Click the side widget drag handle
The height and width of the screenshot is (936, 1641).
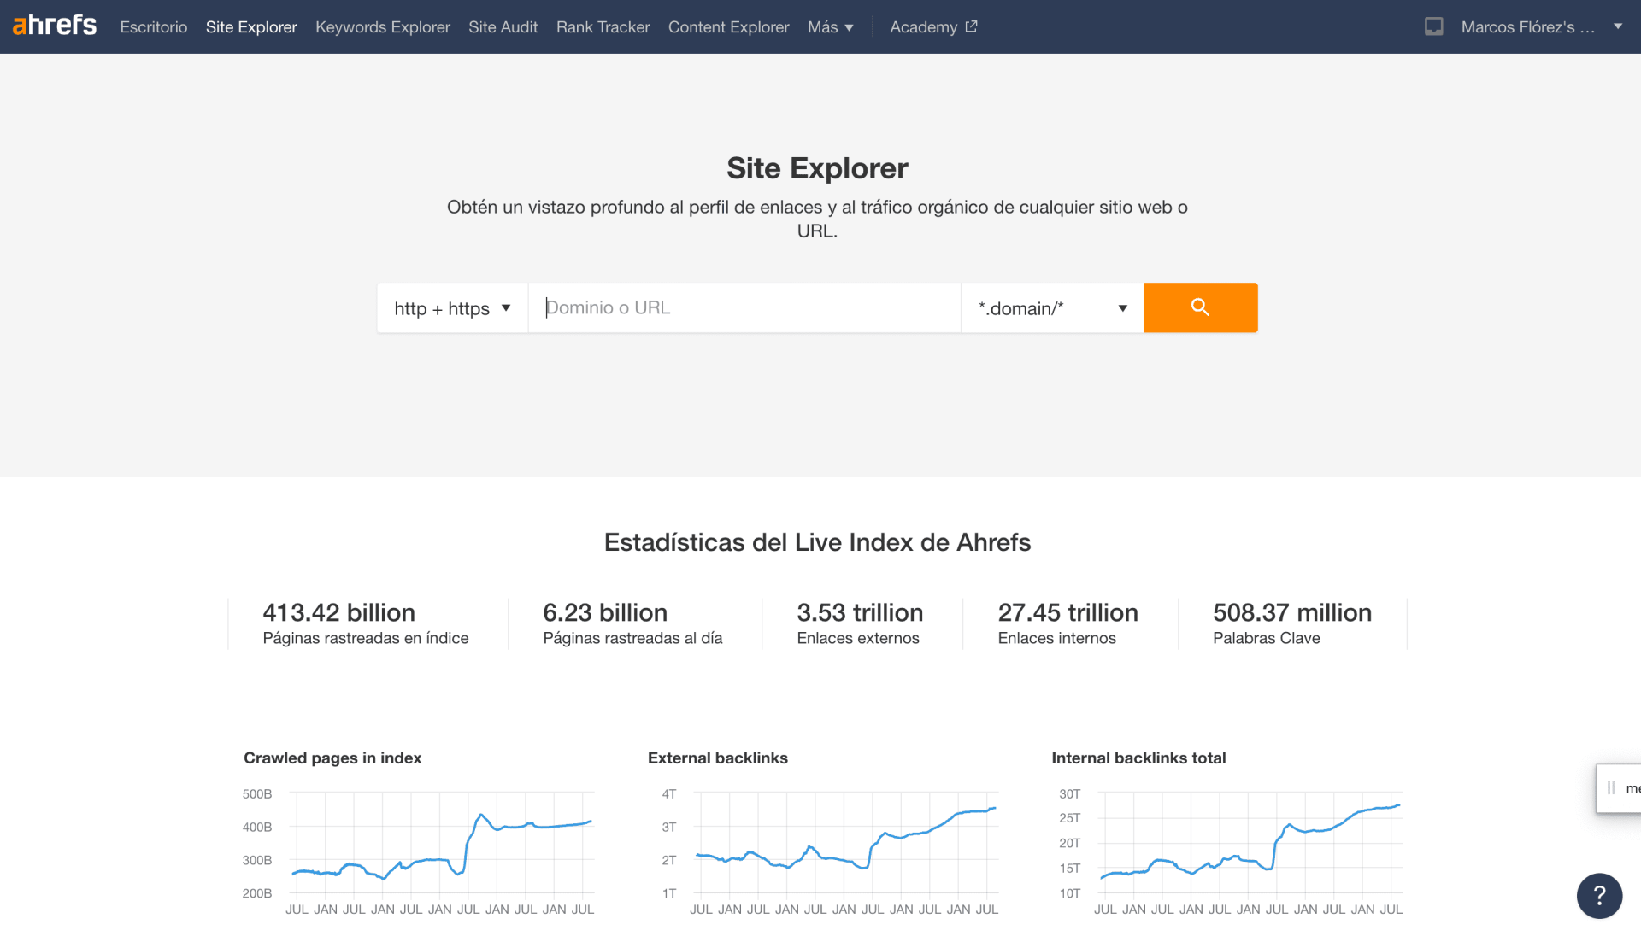coord(1611,788)
